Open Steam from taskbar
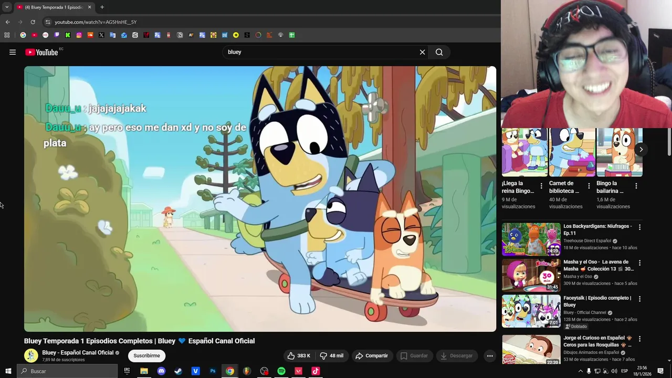 [178, 371]
